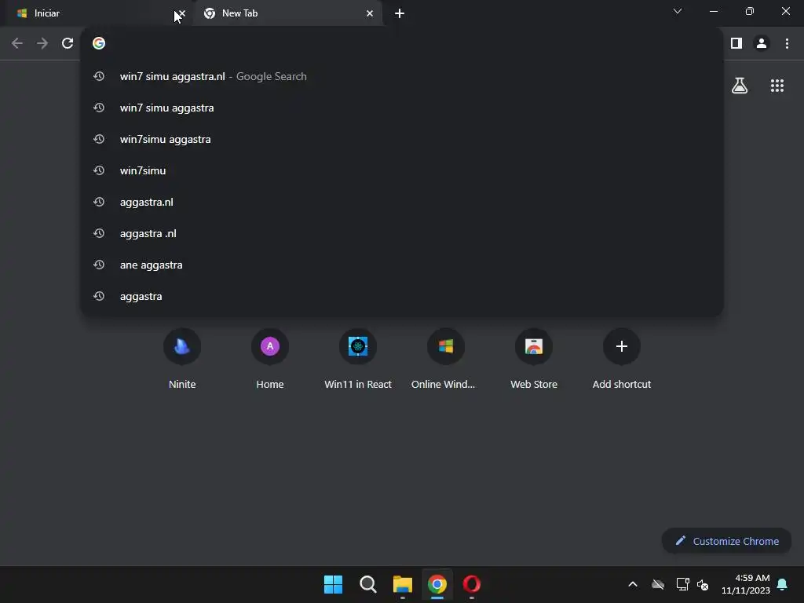Select suggestion win7simu aggastra

coord(402,140)
